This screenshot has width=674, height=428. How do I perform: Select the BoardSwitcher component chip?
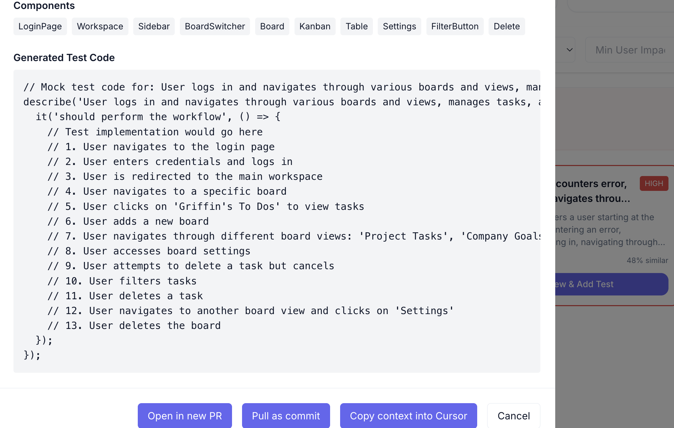coord(214,26)
